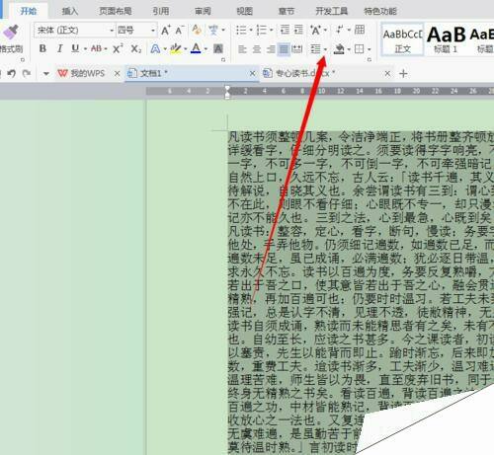
Task: Open the 页面布局 ribbon tab
Action: (116, 11)
